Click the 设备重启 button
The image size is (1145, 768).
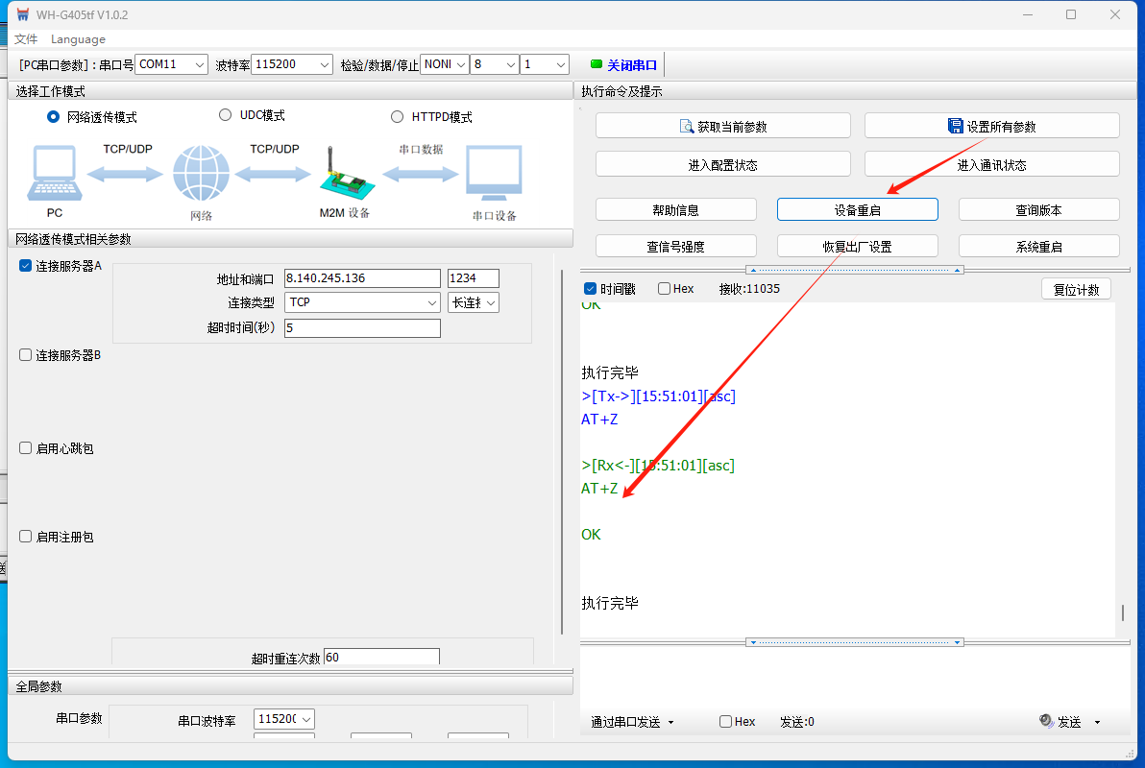point(857,210)
